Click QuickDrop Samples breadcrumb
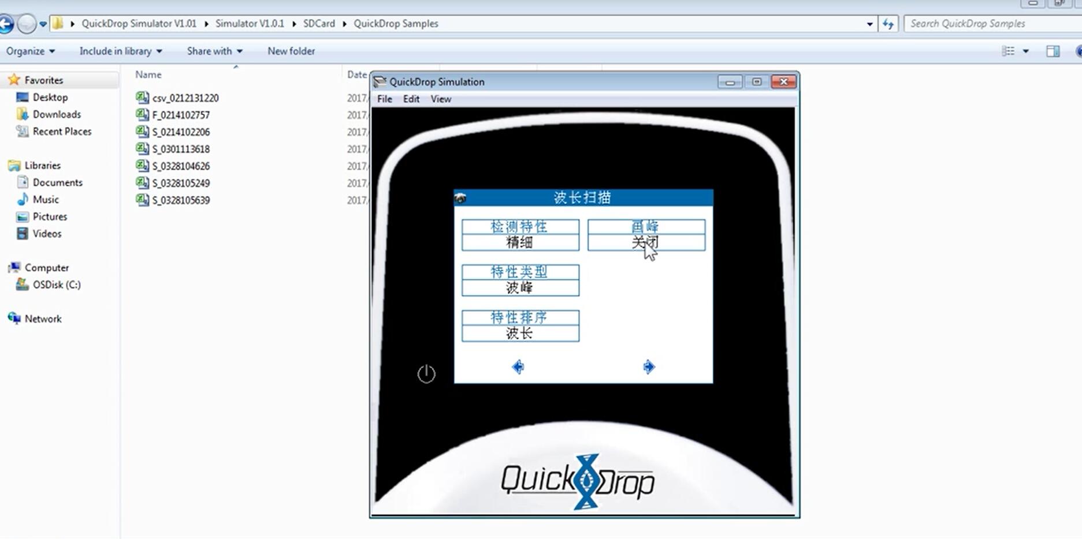Screen dimensions: 1082x539 coord(396,24)
